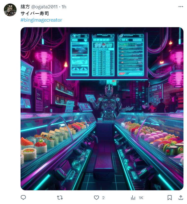Enlarge the image by clicking the robot chef
The image size is (187, 204).
pos(110,102)
